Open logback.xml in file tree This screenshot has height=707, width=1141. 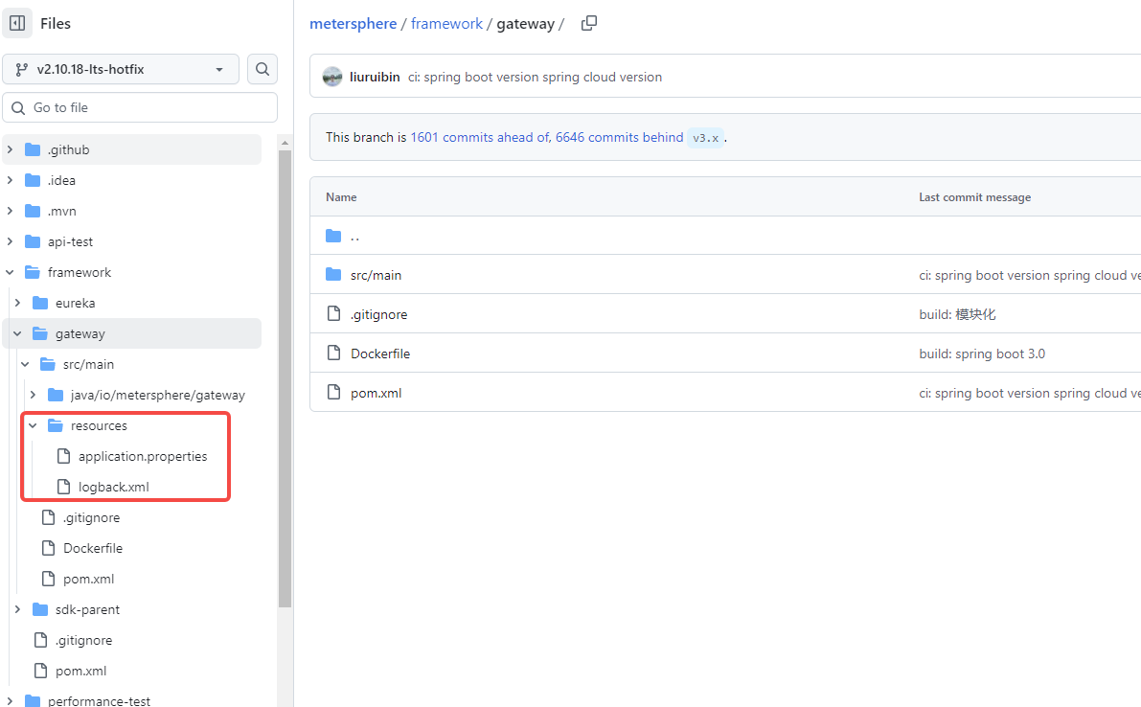pyautogui.click(x=113, y=487)
